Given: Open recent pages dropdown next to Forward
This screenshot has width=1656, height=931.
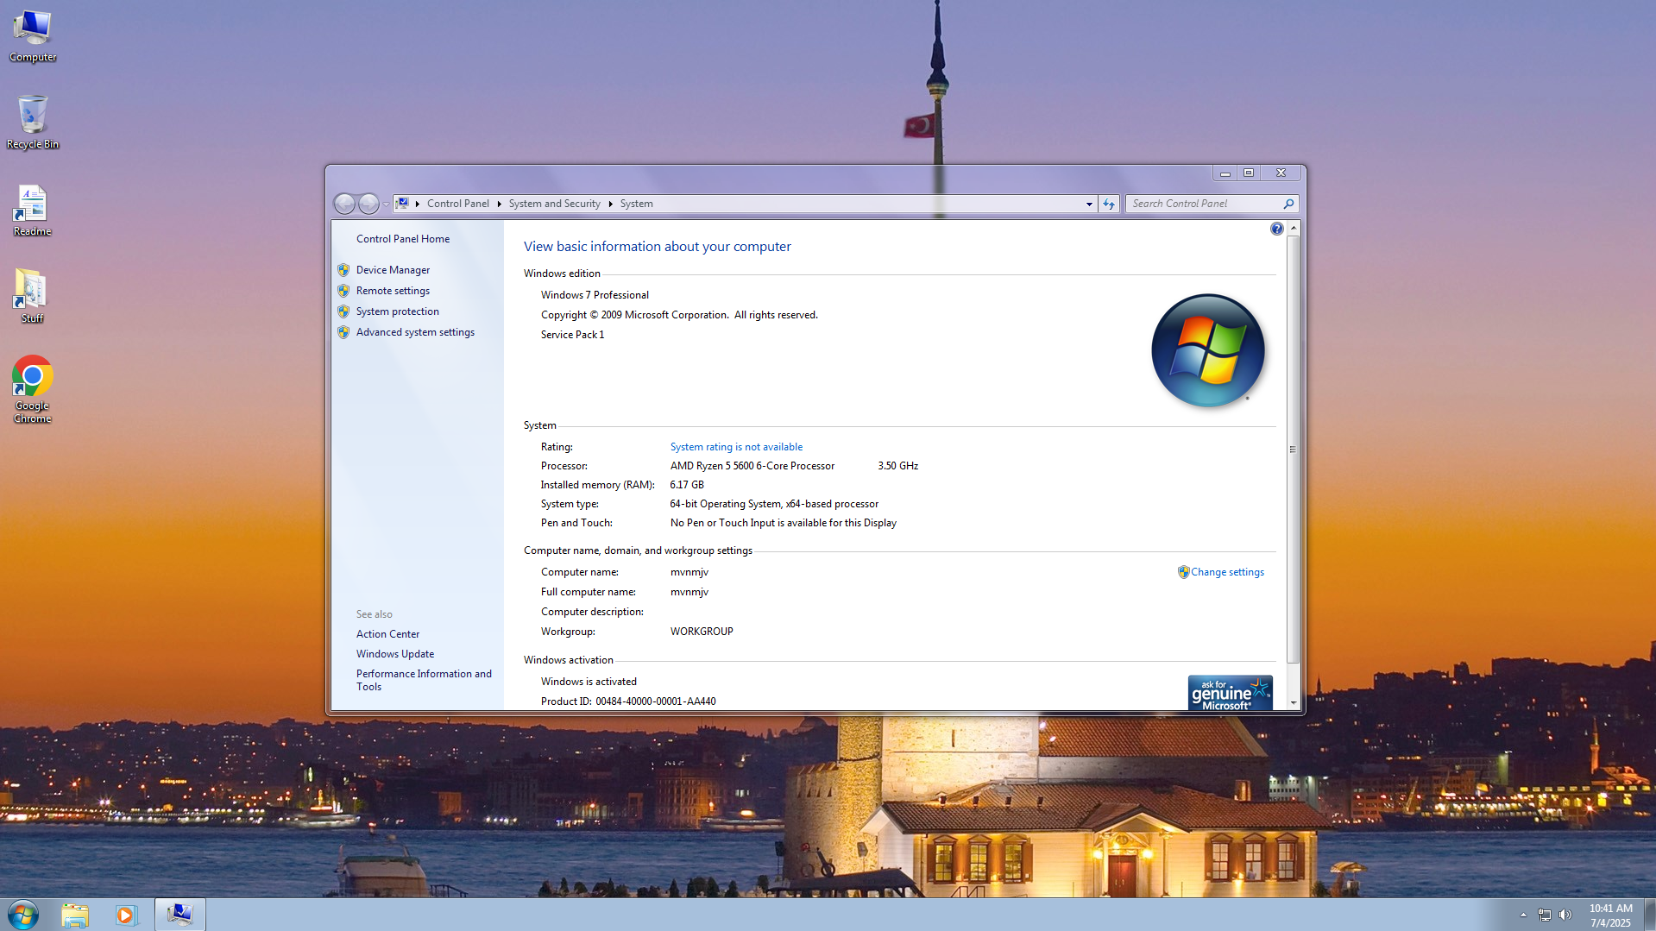Looking at the screenshot, I should (386, 204).
